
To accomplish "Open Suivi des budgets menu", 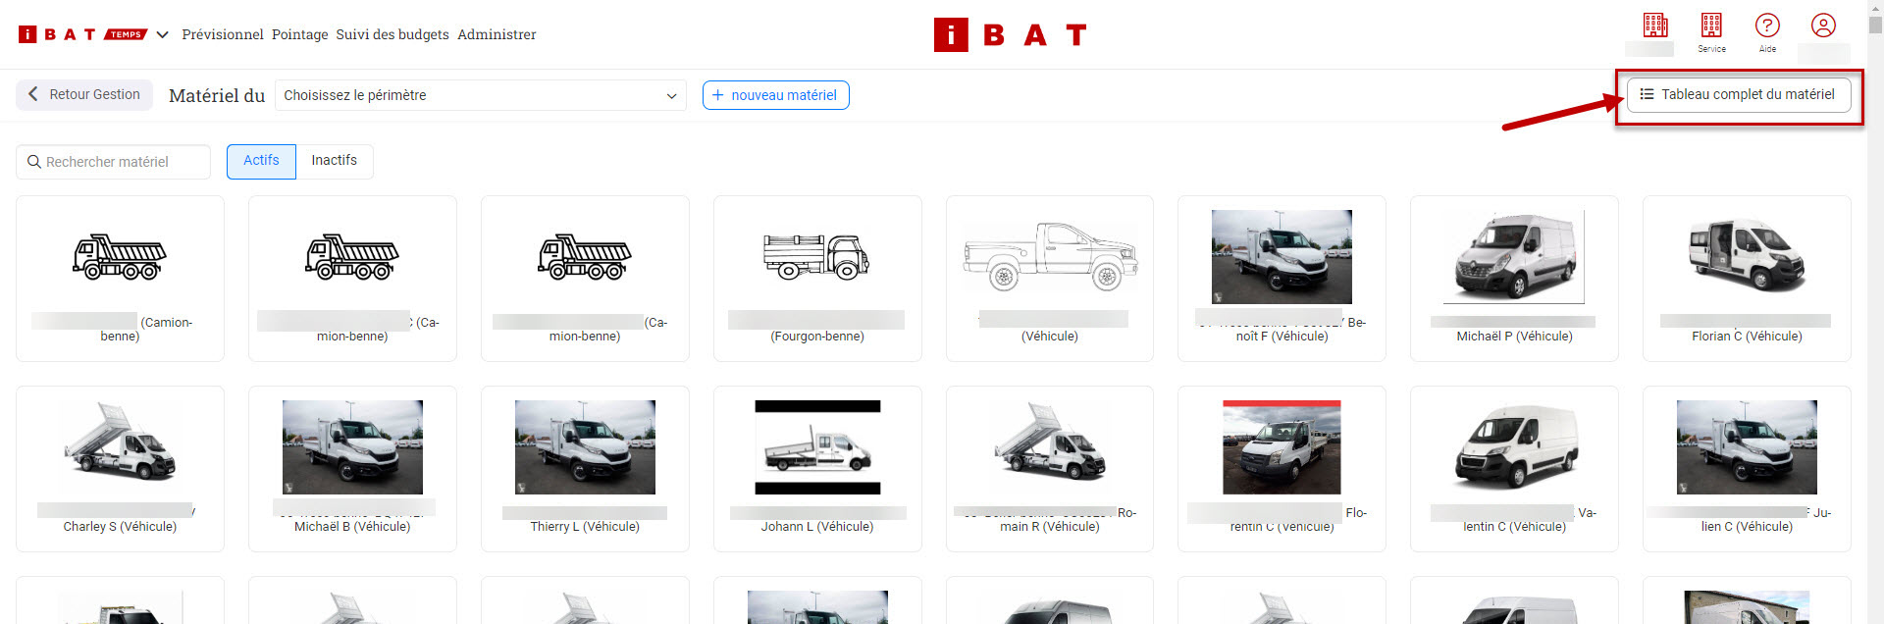I will pos(392,34).
